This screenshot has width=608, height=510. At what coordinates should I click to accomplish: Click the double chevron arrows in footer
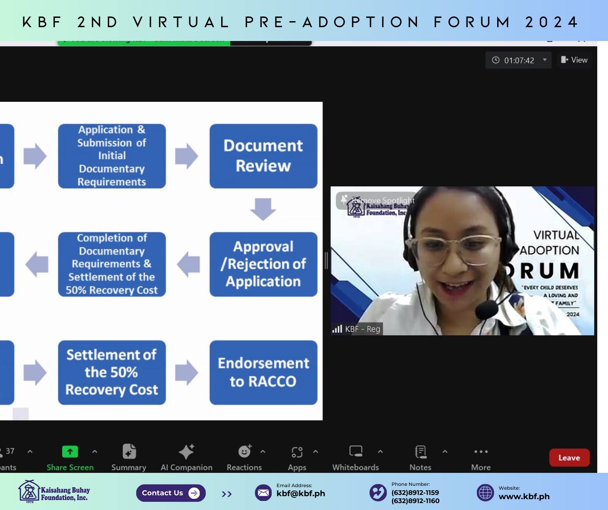click(227, 494)
